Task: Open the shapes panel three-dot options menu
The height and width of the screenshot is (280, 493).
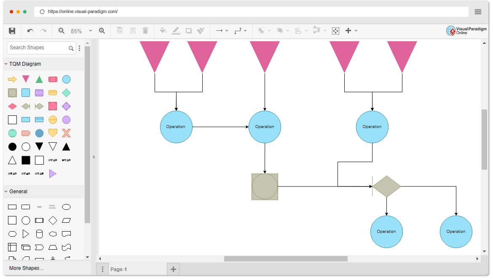Action: (80, 48)
